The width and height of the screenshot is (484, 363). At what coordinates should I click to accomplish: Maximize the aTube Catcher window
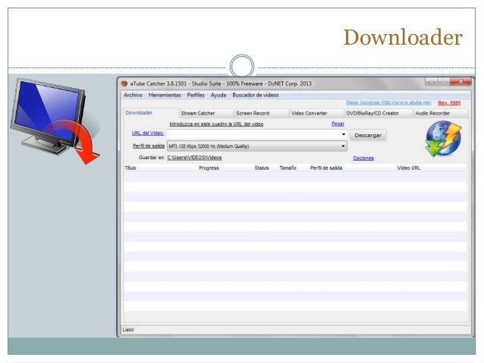tap(444, 82)
